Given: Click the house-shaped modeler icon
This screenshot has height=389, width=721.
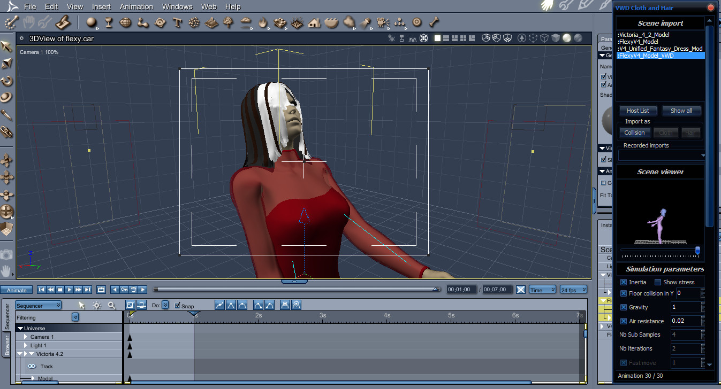Looking at the screenshot, I should point(314,22).
